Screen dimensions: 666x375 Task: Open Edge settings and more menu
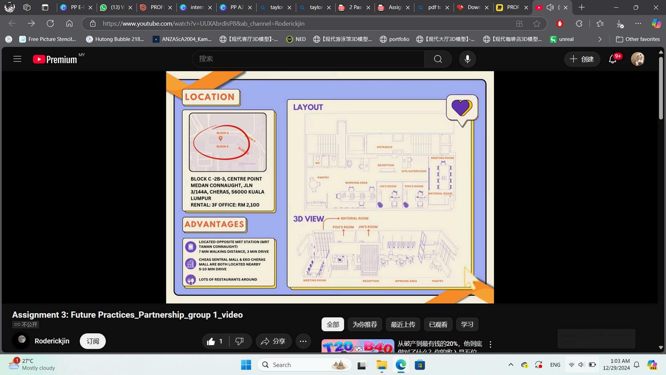[638, 23]
